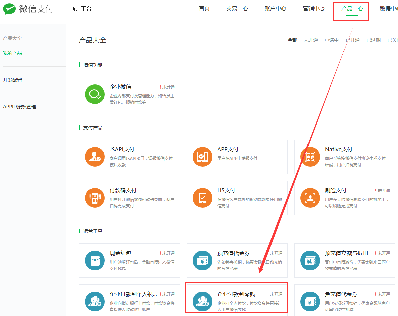Open the 企业付款到零钱 product title
398x316 pixels.
[x=236, y=294]
